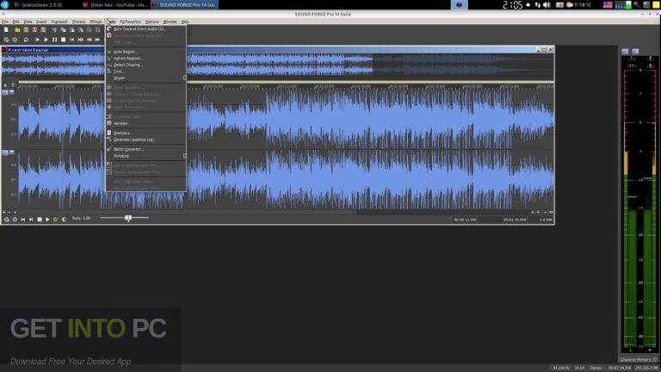661x372 pixels.
Task: Open the Transport menu
Action: (x=59, y=22)
